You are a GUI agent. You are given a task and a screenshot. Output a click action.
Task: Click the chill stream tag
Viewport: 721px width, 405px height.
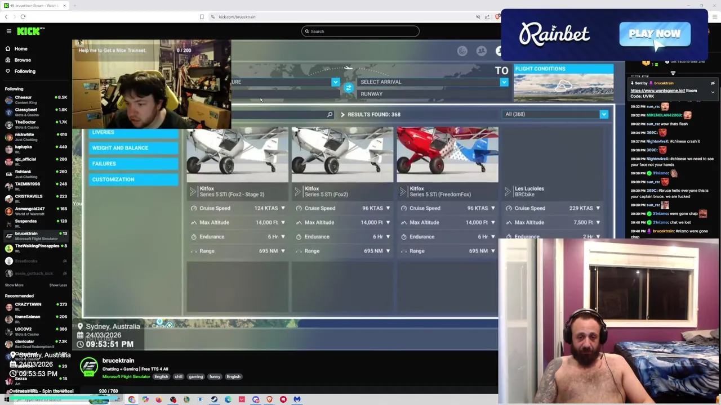(x=178, y=377)
